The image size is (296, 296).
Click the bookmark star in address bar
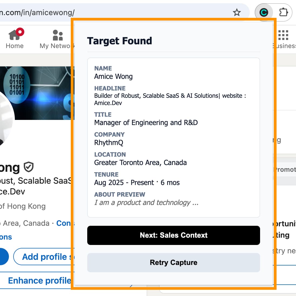(x=237, y=12)
